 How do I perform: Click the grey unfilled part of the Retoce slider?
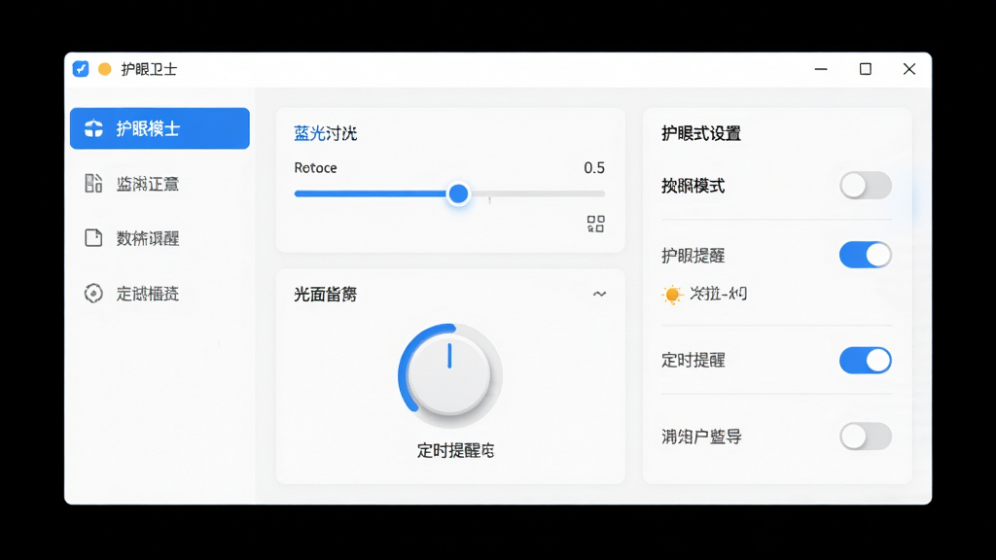(537, 193)
